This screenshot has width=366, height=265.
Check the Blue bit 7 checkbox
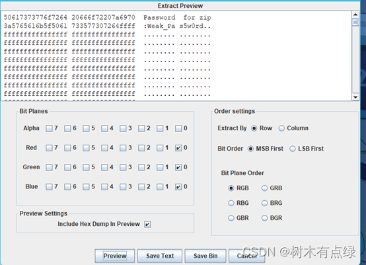pos(49,187)
